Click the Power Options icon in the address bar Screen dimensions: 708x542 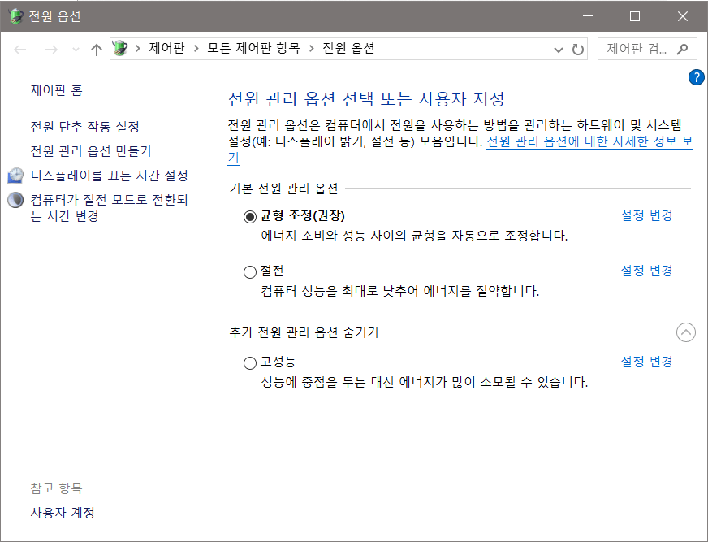click(120, 49)
